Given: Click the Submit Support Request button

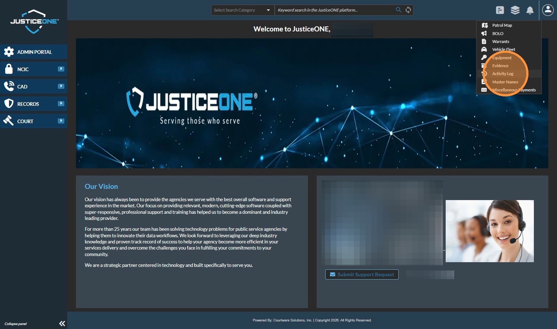Looking at the screenshot, I should [362, 274].
